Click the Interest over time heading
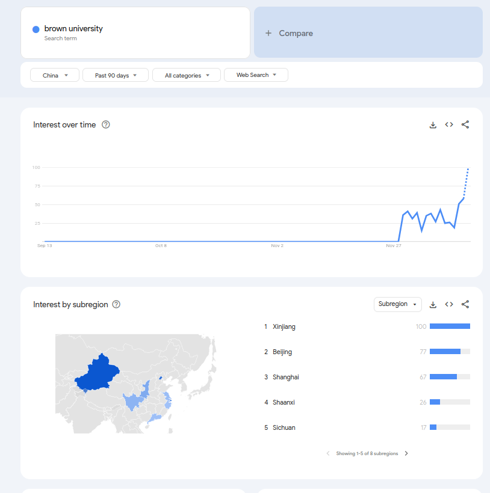Screen dimensions: 490x493 click(64, 125)
